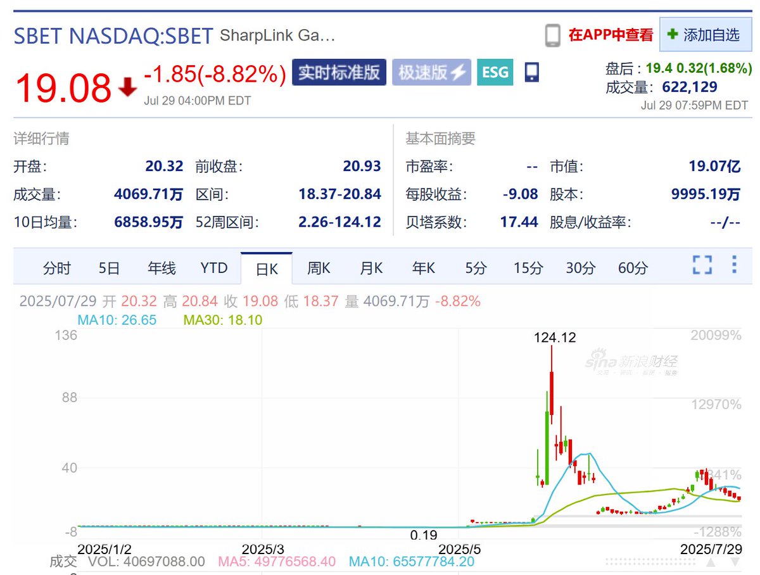The height and width of the screenshot is (575, 760).
Task: Click the 详细行情 section heading
Action: click(x=42, y=139)
